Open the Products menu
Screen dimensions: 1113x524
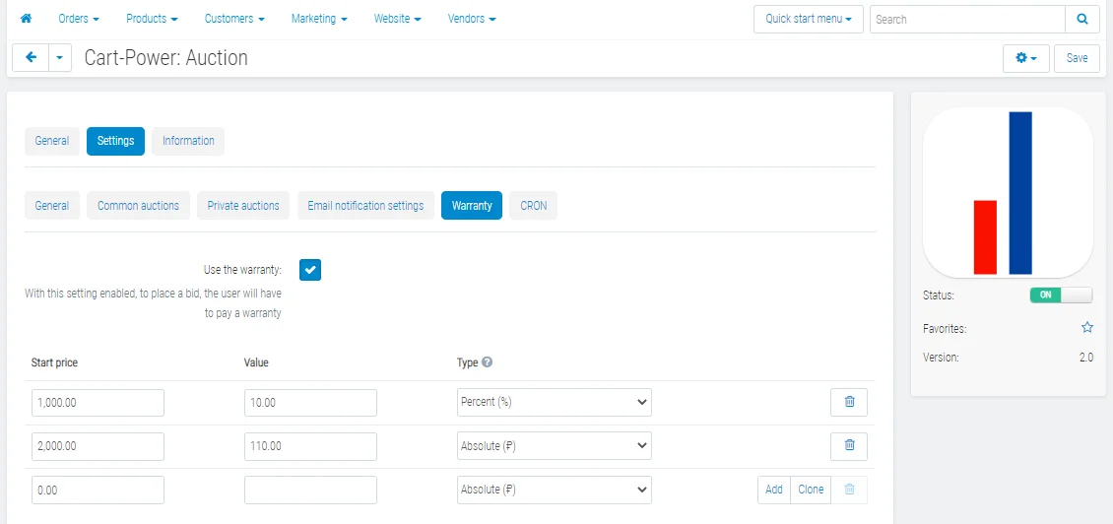[x=152, y=19]
